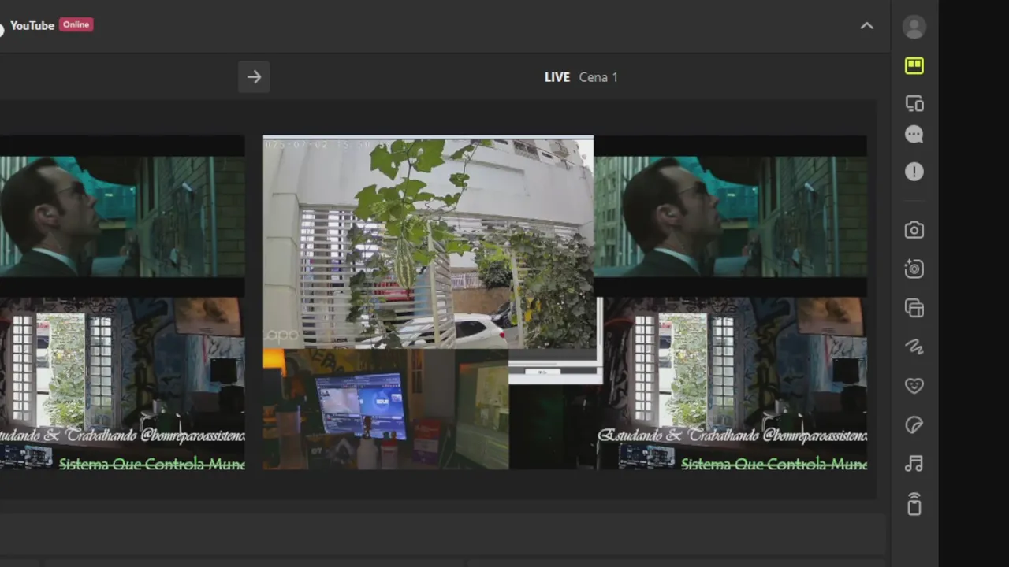
Task: Collapse the YouTube panel with chevron
Action: [x=866, y=25]
